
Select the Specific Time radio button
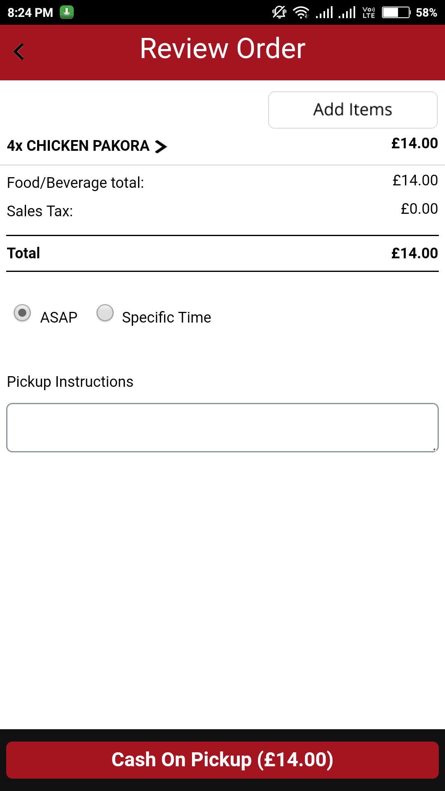coord(105,313)
